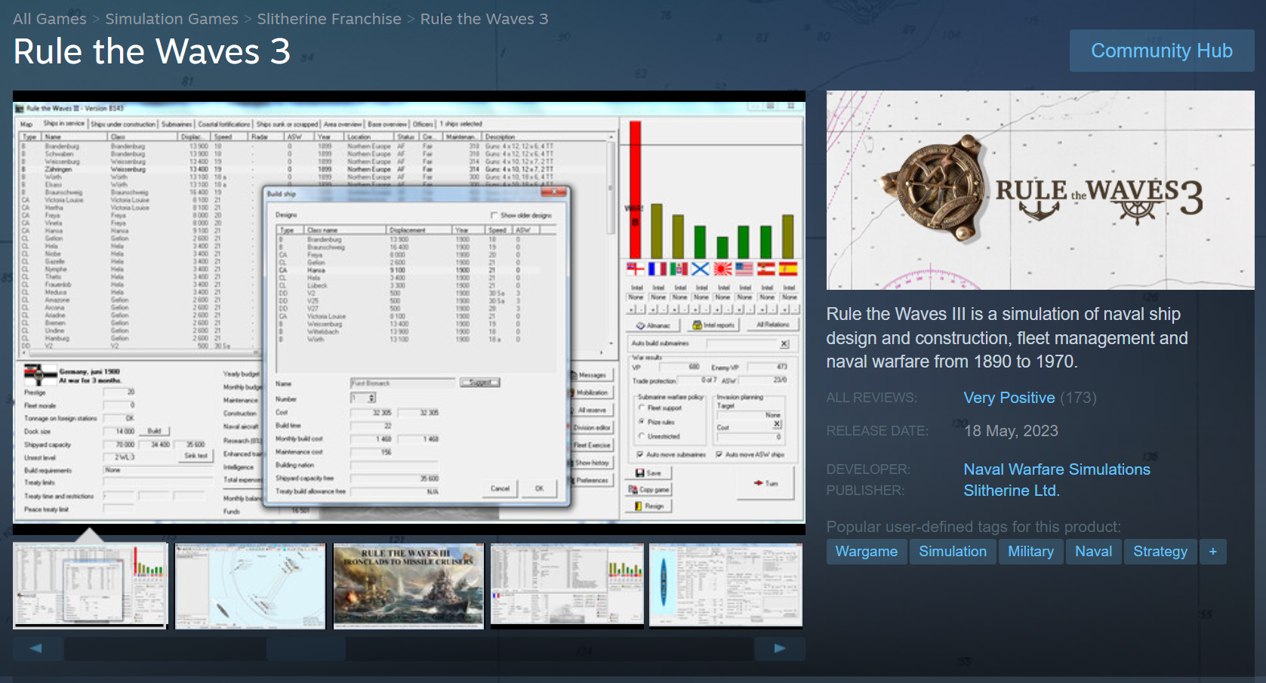
Task: Open the All Games breadcrumb link
Action: pyautogui.click(x=50, y=19)
